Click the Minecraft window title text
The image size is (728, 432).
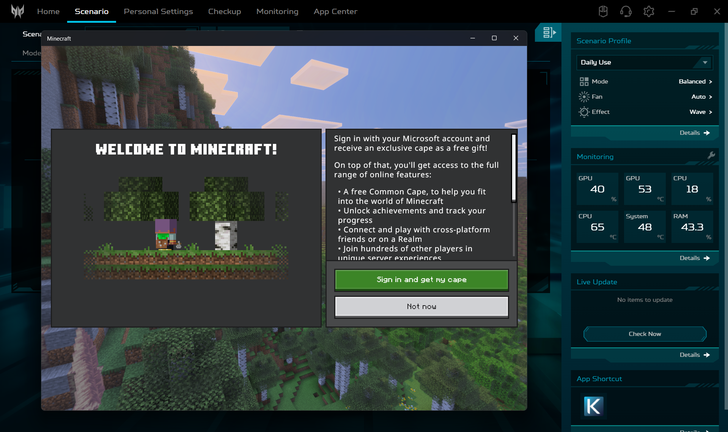tap(59, 39)
